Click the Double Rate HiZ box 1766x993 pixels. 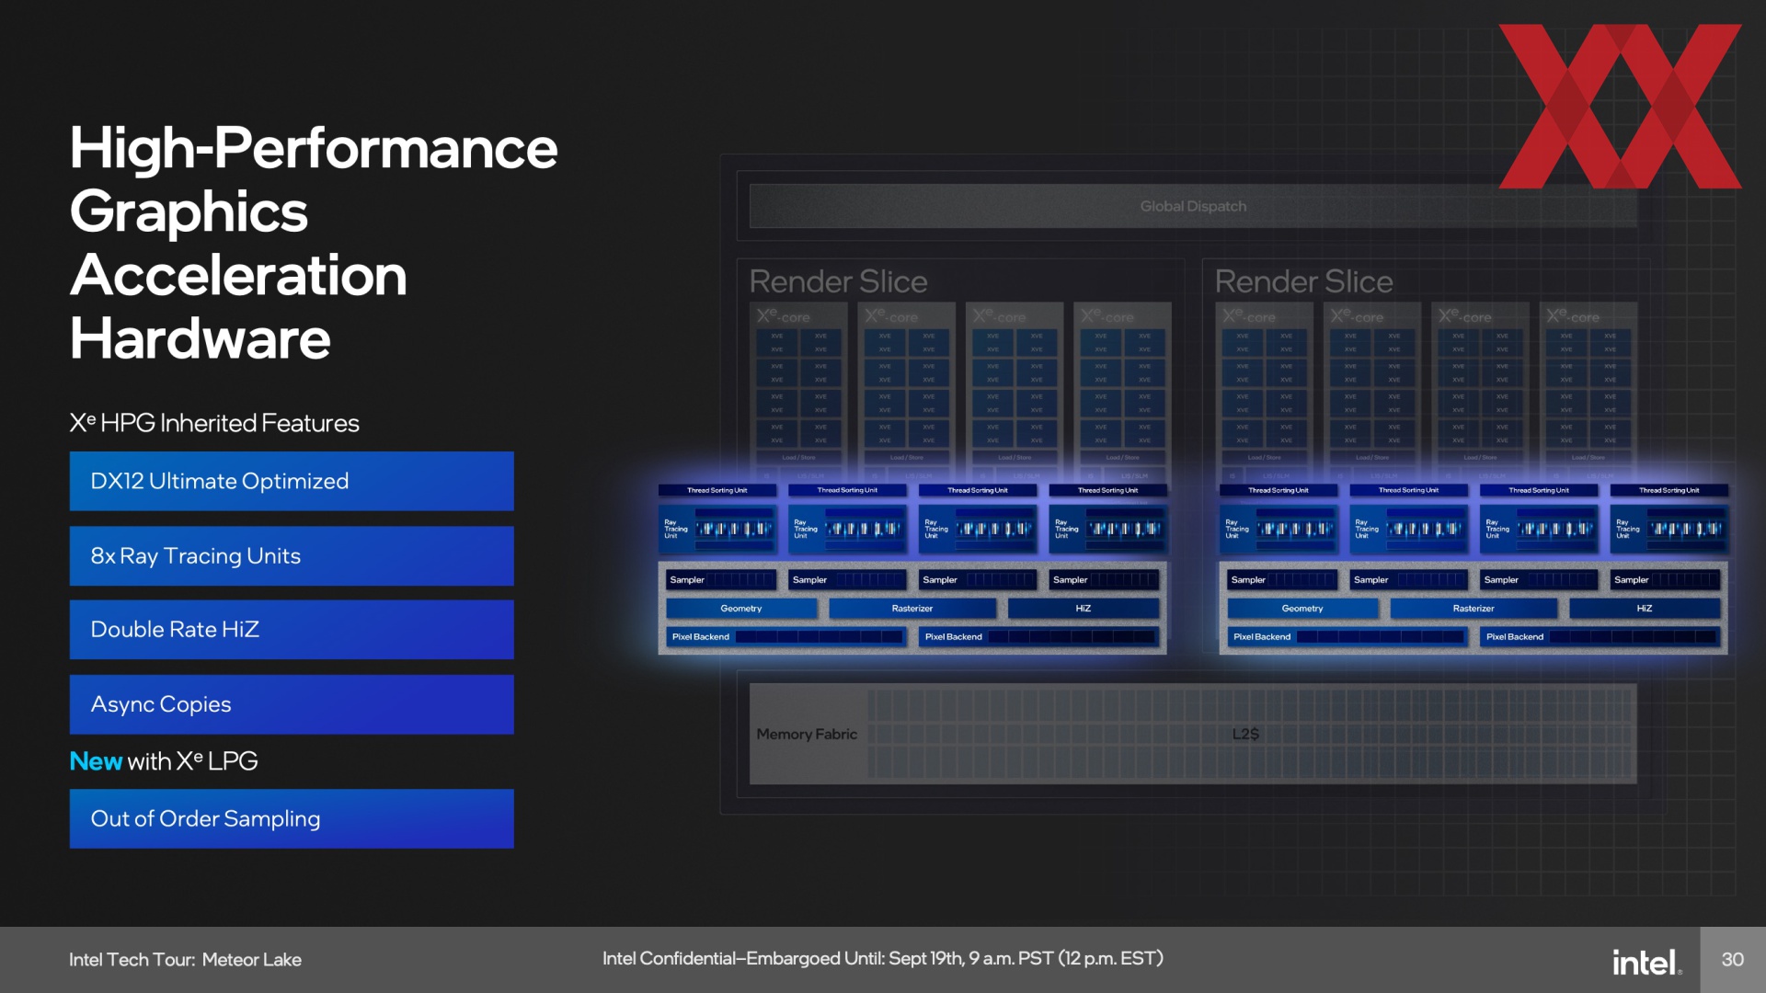click(x=292, y=630)
